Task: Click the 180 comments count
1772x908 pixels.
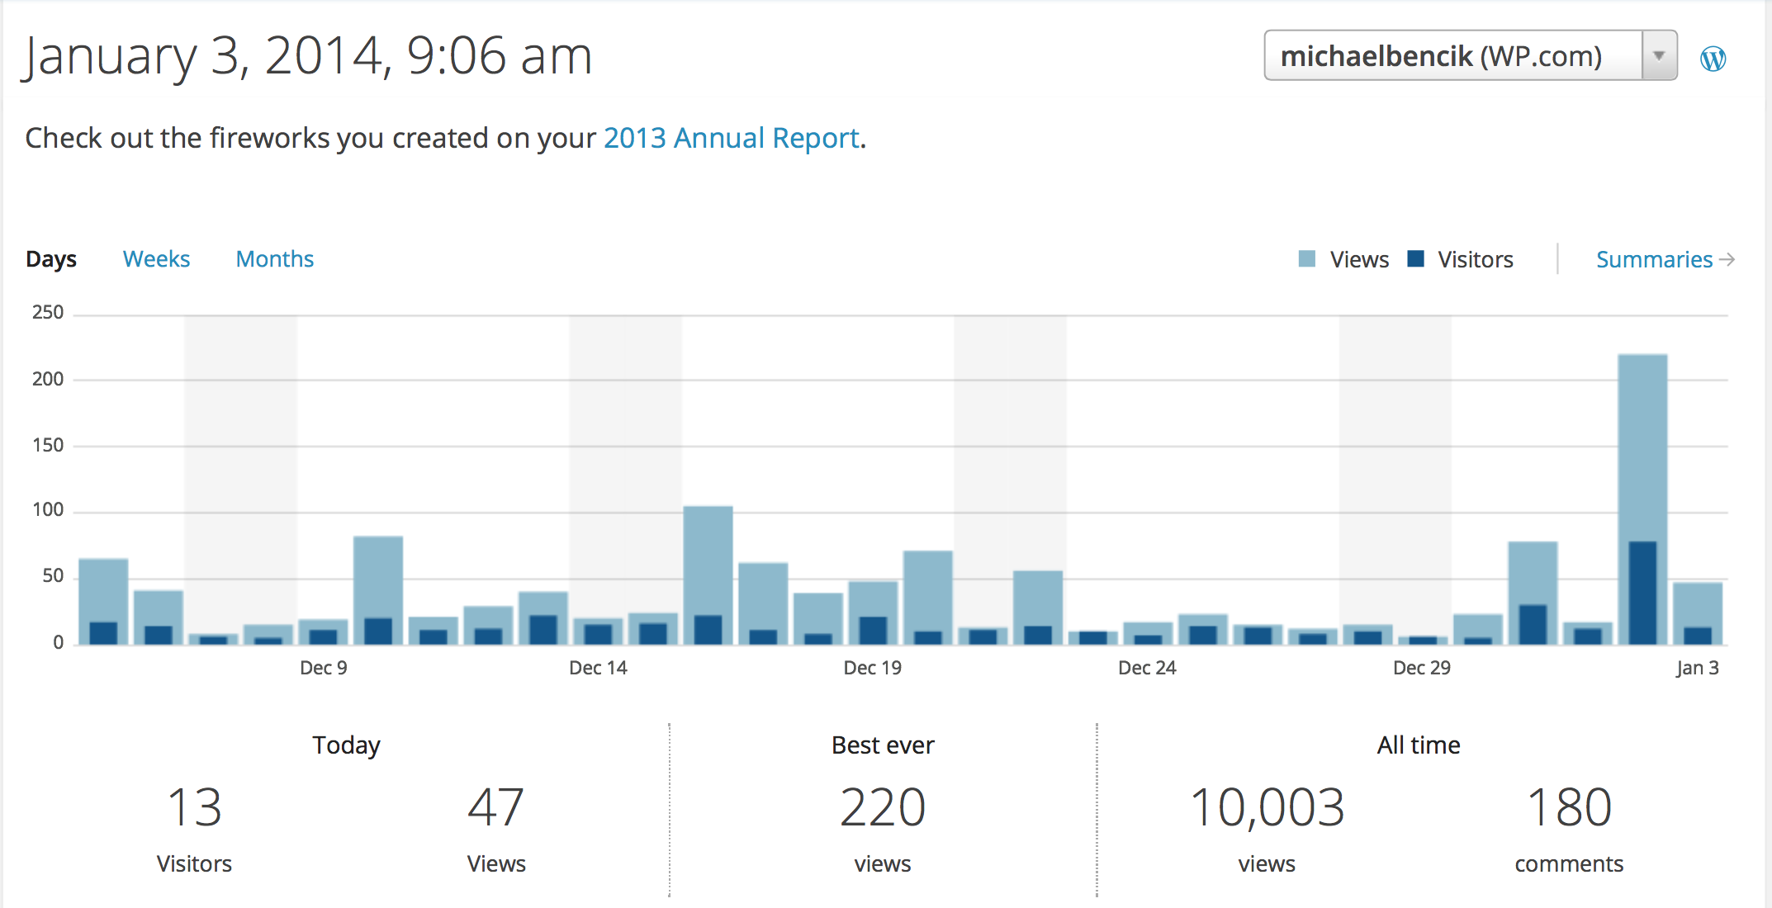Action: pyautogui.click(x=1569, y=807)
